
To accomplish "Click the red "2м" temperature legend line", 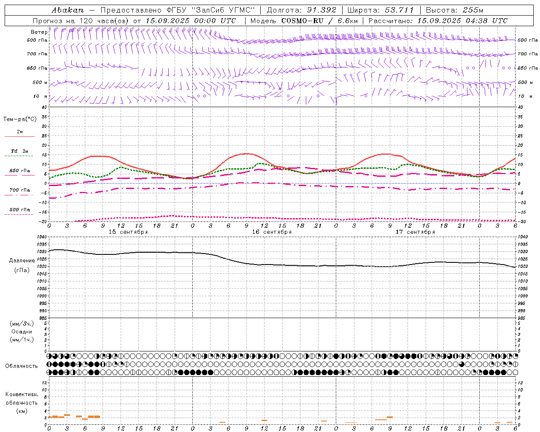I will pyautogui.click(x=19, y=136).
